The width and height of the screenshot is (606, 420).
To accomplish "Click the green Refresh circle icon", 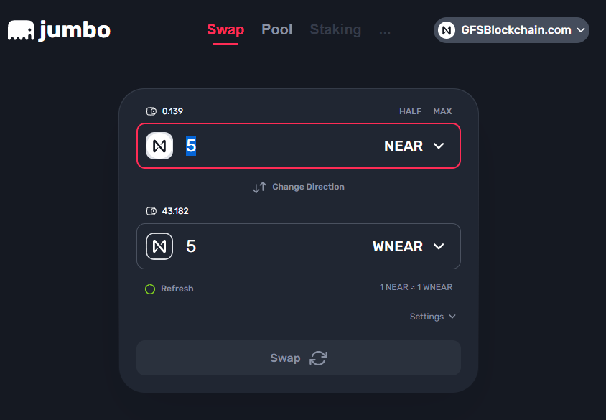I will pos(150,289).
